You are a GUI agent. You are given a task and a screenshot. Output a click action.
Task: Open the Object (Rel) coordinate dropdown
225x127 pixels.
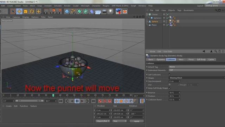[103, 121]
